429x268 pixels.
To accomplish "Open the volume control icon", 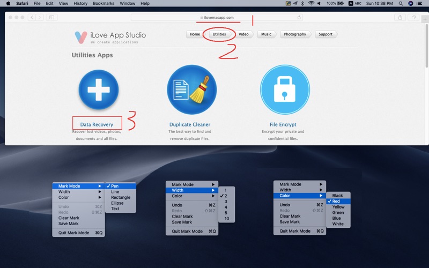I will pos(319,4).
